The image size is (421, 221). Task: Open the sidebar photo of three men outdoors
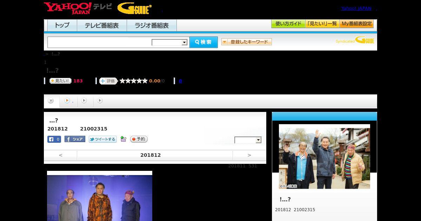click(x=325, y=158)
